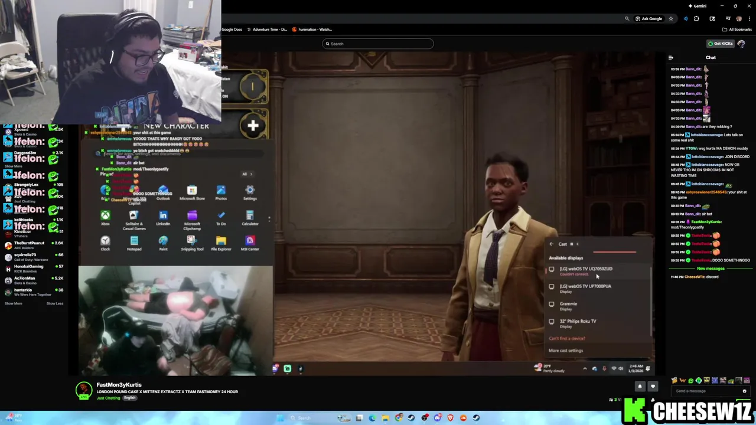Open Clock app in Start menu

(x=105, y=243)
